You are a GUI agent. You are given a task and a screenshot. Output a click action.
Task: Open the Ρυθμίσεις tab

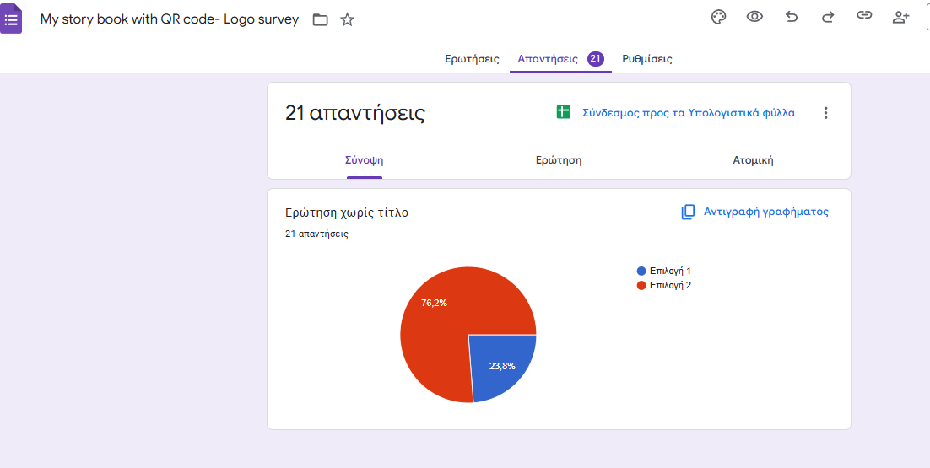click(x=646, y=59)
